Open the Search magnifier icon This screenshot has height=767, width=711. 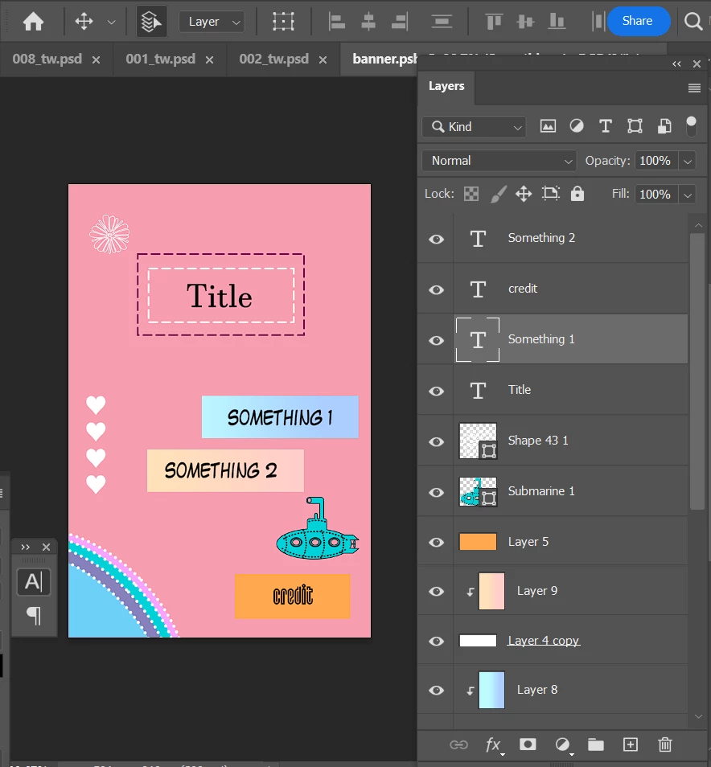(693, 21)
